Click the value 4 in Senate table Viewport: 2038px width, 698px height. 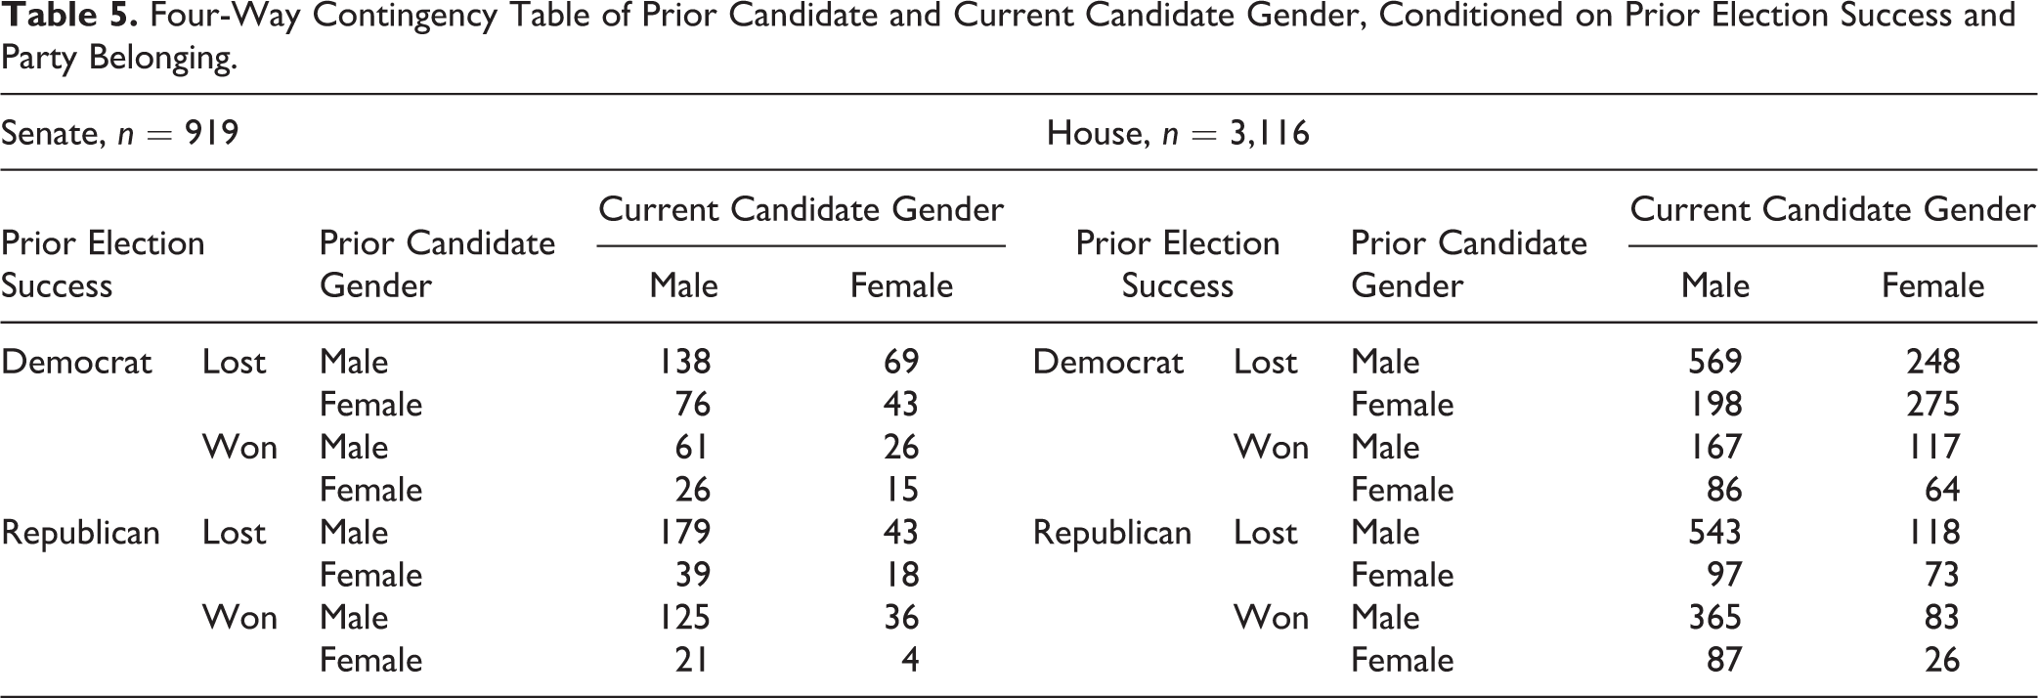(x=910, y=661)
